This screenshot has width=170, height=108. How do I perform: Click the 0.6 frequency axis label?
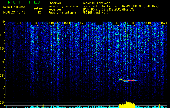[2, 103]
